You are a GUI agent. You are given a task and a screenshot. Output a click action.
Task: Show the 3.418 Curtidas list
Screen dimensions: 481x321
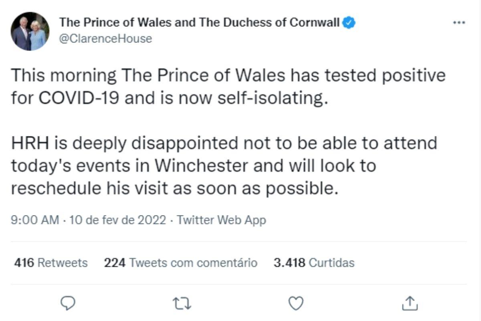(314, 263)
